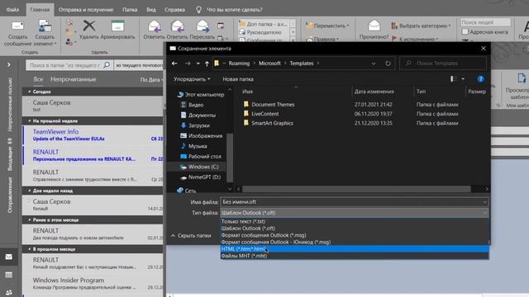Click the Forward (Переслать) icon
The image size is (529, 297).
203,26
